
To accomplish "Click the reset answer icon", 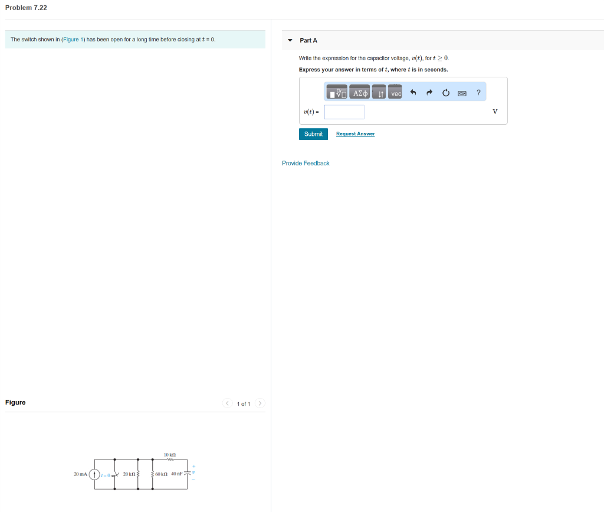I will tap(445, 92).
